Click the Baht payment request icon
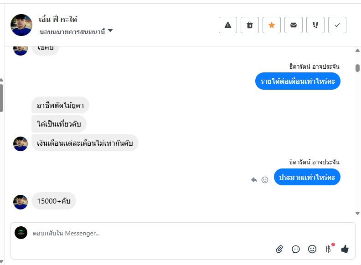 click(x=328, y=249)
